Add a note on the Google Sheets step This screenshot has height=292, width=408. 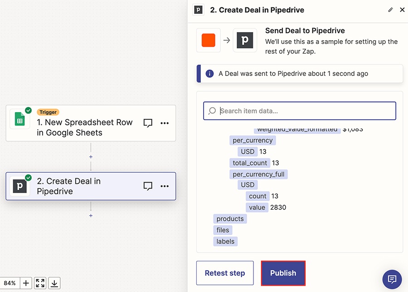pos(148,122)
